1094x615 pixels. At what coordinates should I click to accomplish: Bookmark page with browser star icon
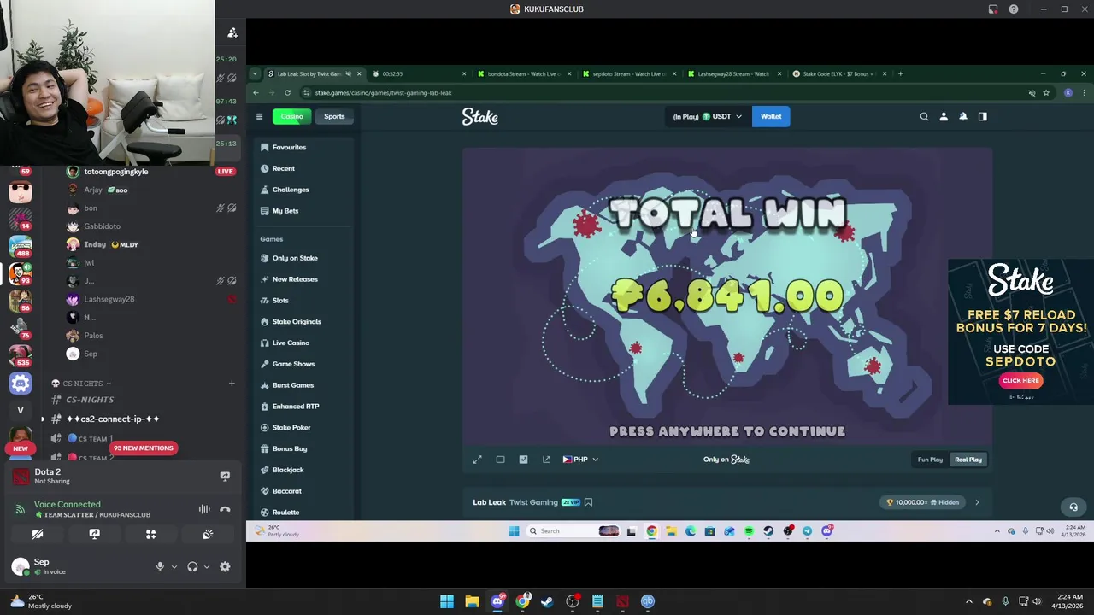1046,92
